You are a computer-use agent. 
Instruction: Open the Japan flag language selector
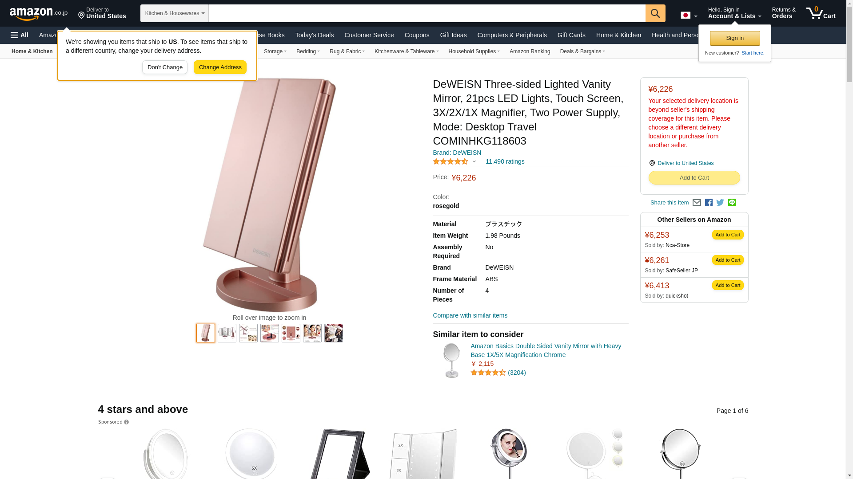click(x=689, y=16)
